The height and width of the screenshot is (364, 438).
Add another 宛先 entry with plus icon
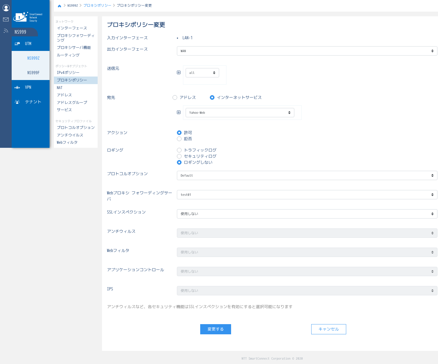(x=179, y=112)
